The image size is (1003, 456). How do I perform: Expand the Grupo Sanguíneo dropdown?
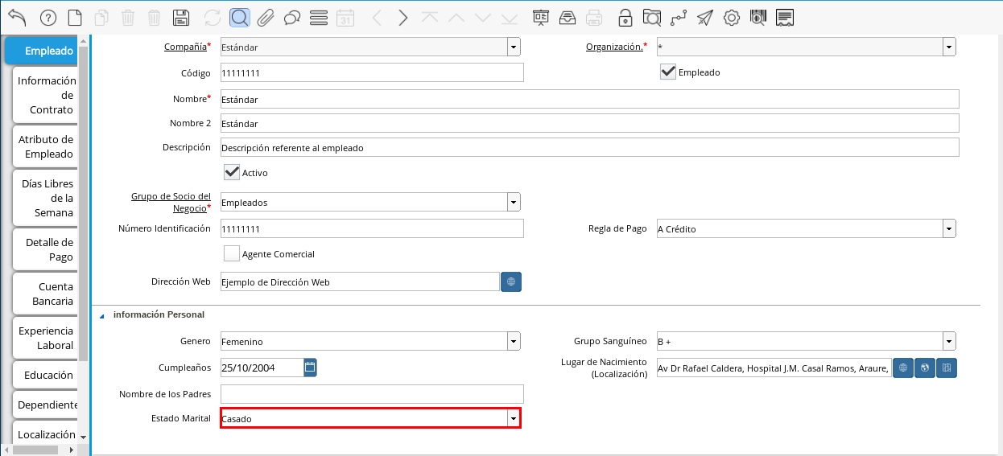click(x=949, y=341)
